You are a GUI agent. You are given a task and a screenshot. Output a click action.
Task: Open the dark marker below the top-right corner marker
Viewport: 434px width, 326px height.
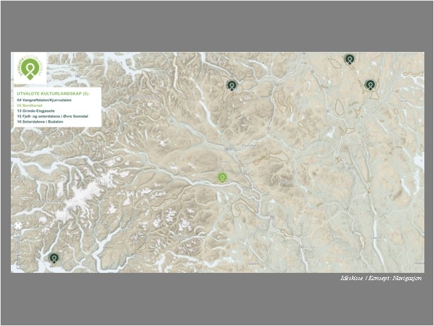(370, 85)
